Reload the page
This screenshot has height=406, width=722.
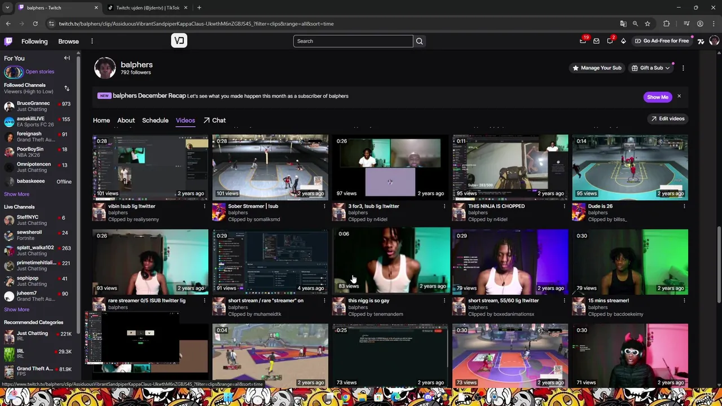click(35, 24)
